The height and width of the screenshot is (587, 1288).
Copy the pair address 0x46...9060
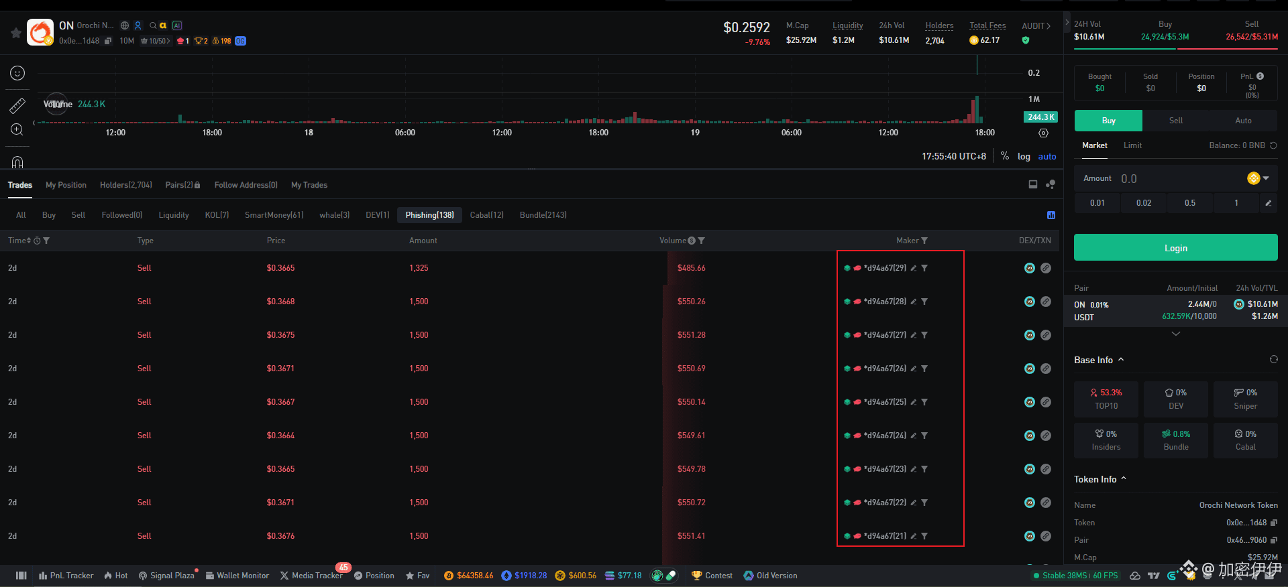pyautogui.click(x=1274, y=540)
